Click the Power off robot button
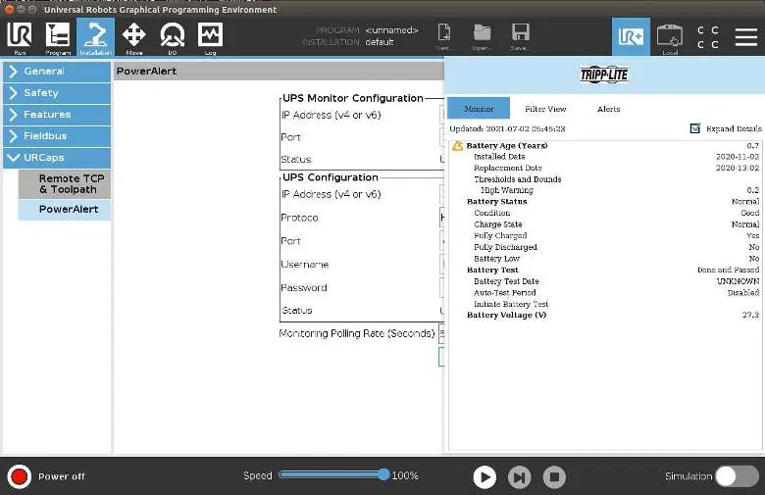The height and width of the screenshot is (495, 765). (x=20, y=476)
